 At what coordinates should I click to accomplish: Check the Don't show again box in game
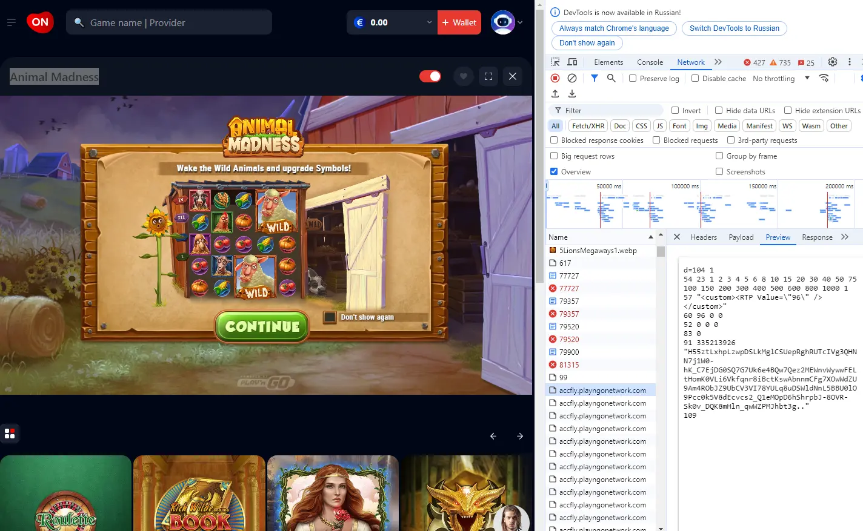(330, 317)
